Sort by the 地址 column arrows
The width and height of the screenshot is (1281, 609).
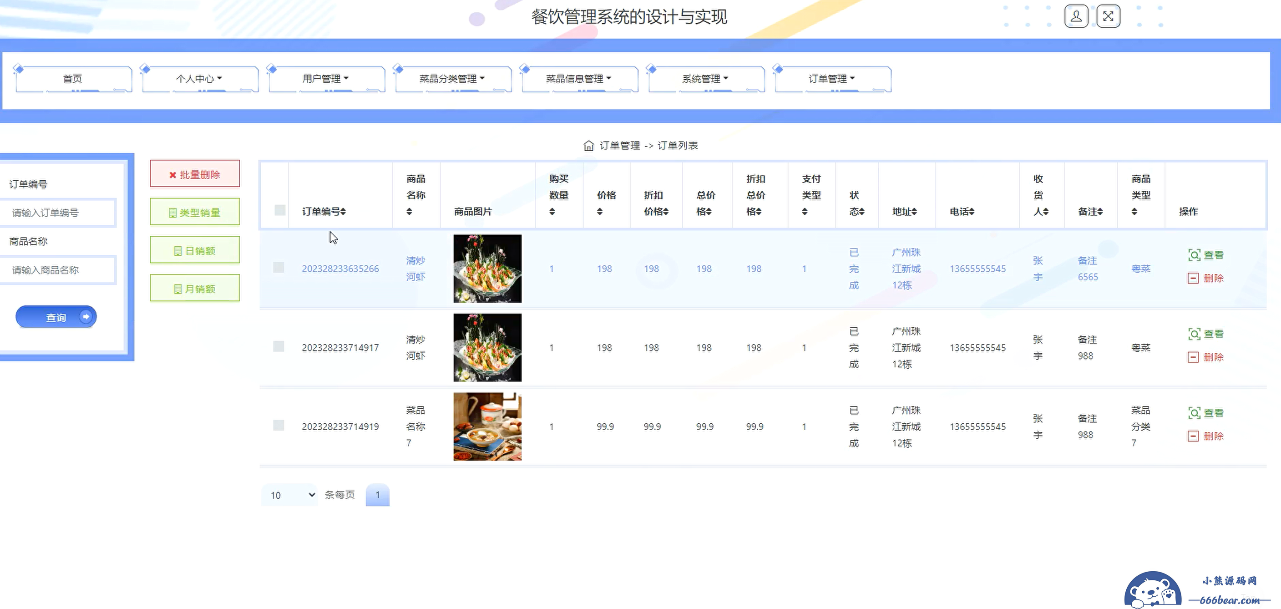tap(914, 212)
